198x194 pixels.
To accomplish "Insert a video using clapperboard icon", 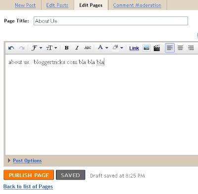I will point(156,48).
